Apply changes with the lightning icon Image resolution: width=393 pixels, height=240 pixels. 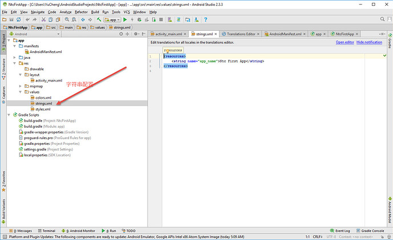point(132,19)
